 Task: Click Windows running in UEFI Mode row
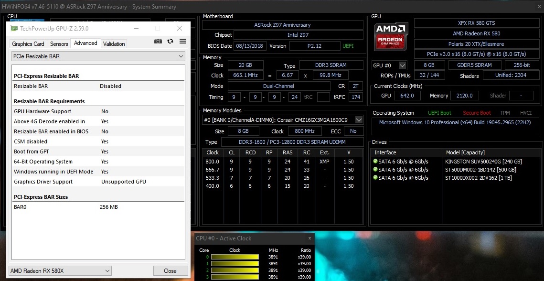tap(98, 172)
